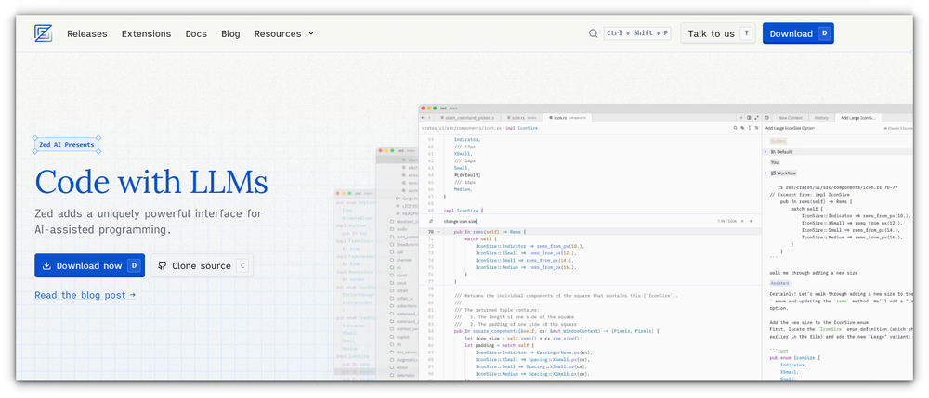Click the zoom/expand icon in editor tab bar
The width and height of the screenshot is (929, 398).
[x=756, y=118]
